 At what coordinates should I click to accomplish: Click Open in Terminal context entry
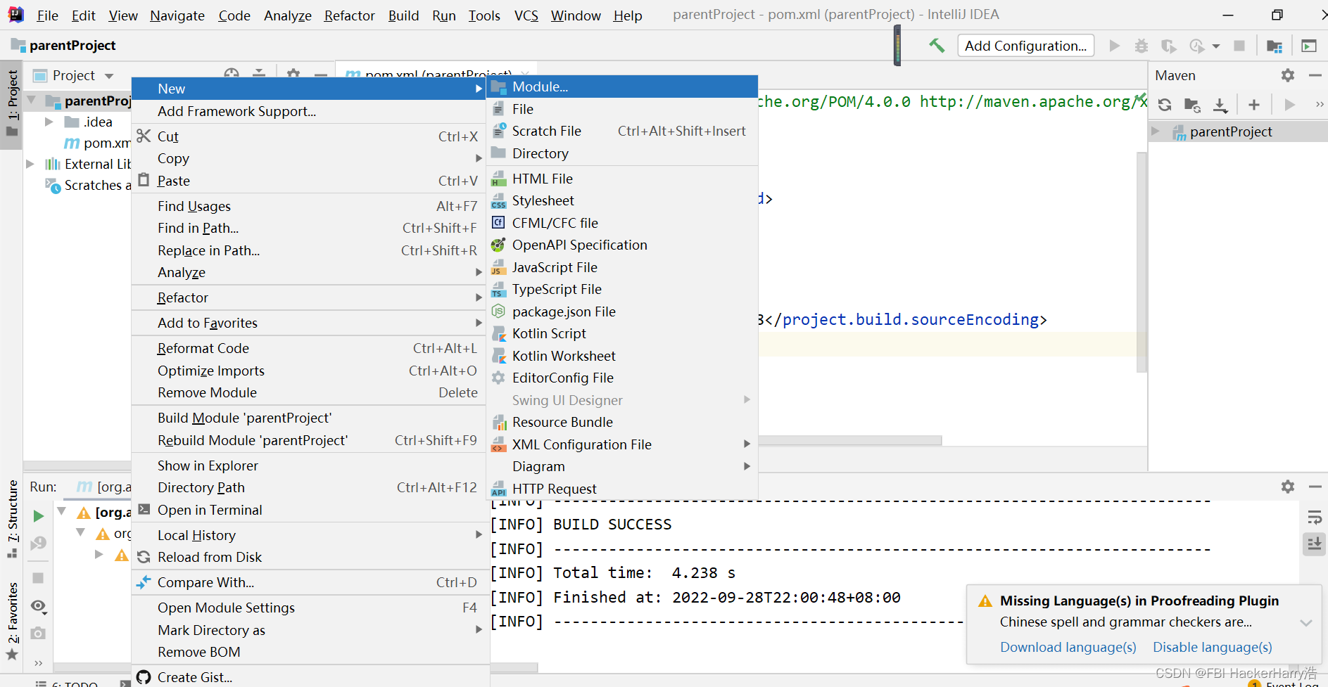310,510
